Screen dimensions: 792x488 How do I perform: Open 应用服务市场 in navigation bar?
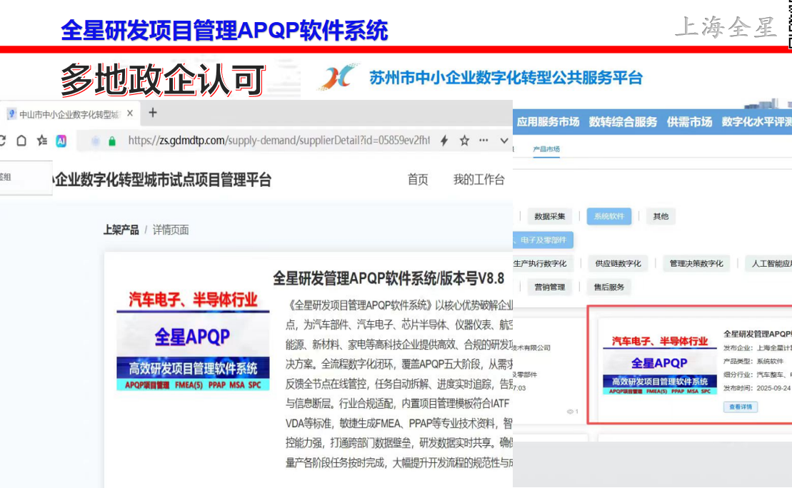tap(548, 122)
